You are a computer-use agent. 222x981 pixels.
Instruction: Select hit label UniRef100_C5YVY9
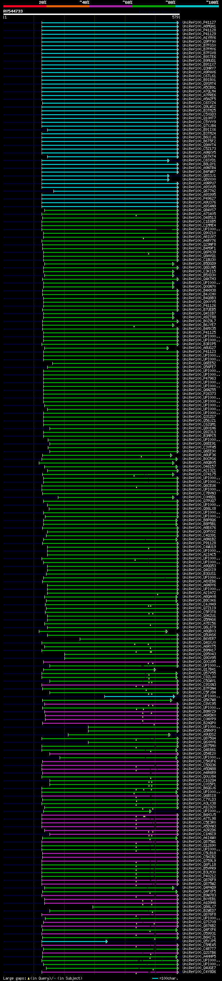coord(199,122)
